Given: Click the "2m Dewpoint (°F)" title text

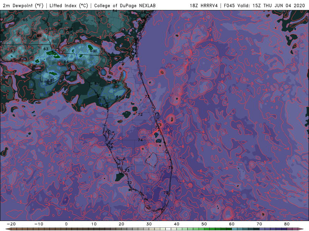Looking at the screenshot, I should 23,5.
